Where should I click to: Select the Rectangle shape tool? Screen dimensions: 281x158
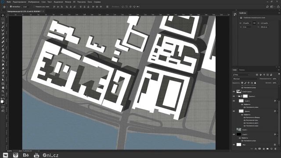point(3,84)
